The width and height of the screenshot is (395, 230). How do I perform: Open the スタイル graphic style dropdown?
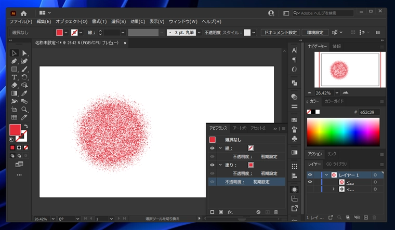coord(254,33)
